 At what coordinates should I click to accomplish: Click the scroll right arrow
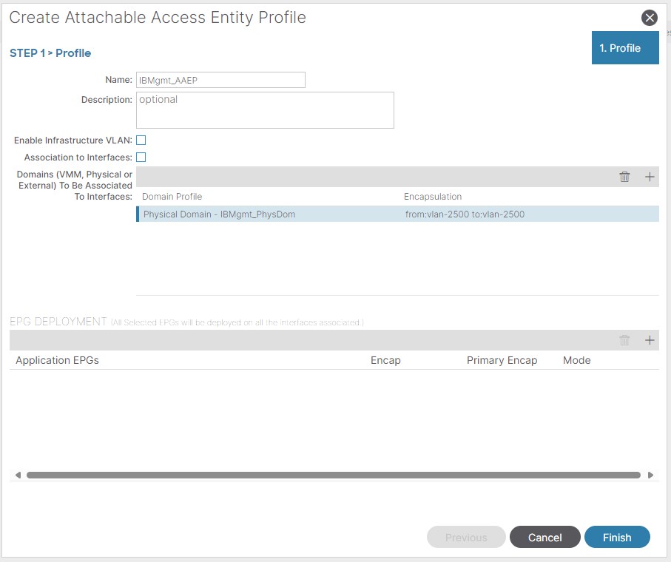coord(650,475)
